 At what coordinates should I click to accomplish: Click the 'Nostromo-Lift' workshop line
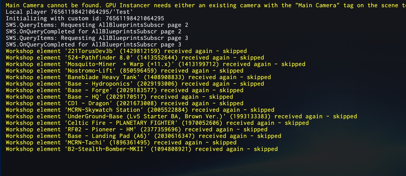124,70
